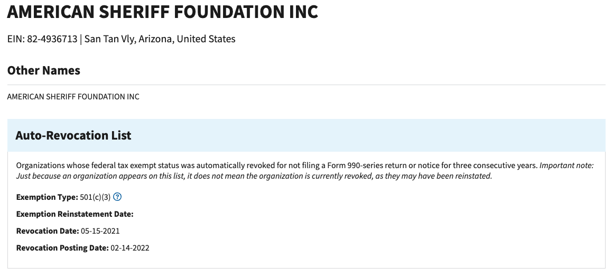Click the Revocation Date label
Image resolution: width=613 pixels, height=277 pixels.
coord(47,231)
